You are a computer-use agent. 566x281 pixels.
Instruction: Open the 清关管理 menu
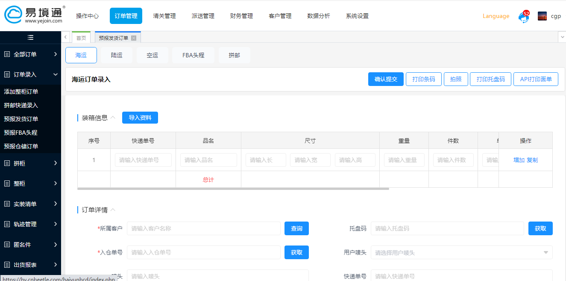[x=164, y=16]
